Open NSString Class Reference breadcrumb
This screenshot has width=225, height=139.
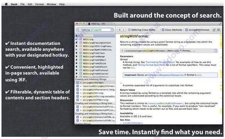click(143, 30)
